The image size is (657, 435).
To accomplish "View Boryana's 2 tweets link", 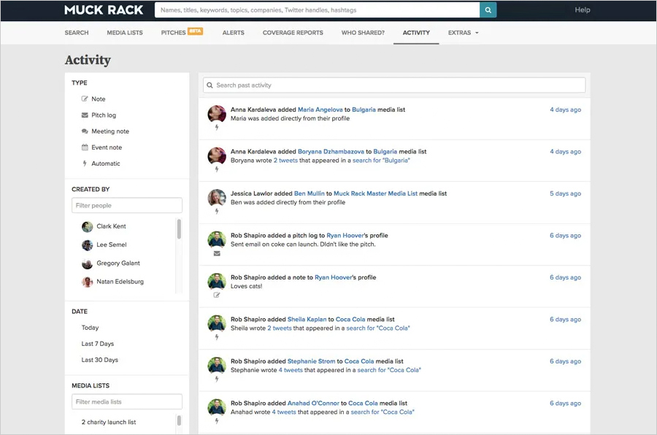I will click(x=285, y=161).
